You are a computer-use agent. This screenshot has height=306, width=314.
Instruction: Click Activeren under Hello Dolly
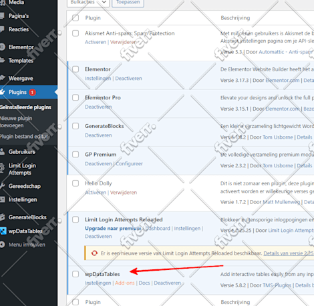click(96, 193)
